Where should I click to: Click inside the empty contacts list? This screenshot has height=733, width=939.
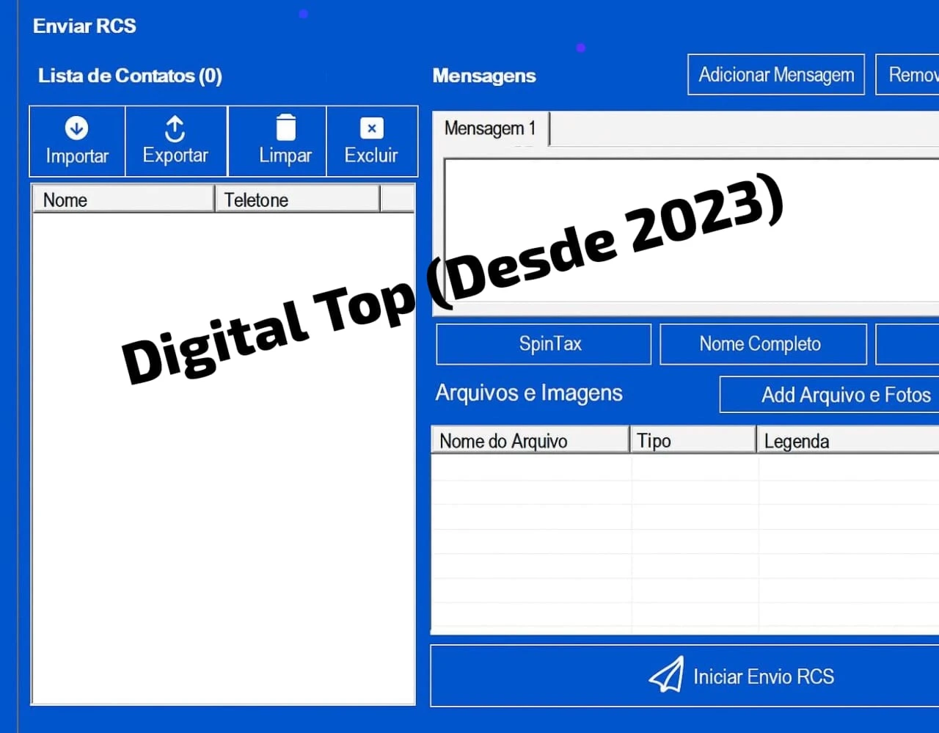pyautogui.click(x=223, y=514)
